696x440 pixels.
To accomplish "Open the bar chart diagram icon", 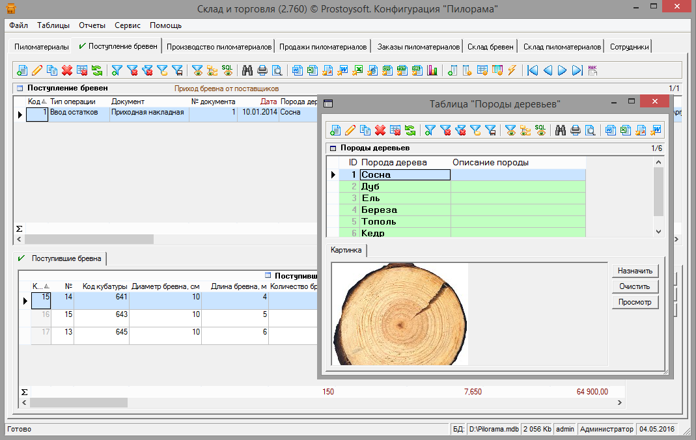I will click(x=433, y=70).
